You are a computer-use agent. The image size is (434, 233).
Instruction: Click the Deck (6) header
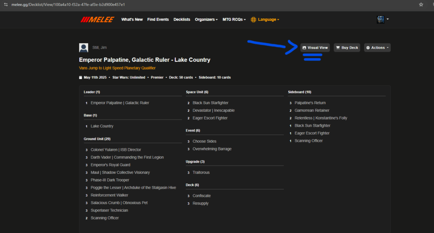[x=192, y=185]
